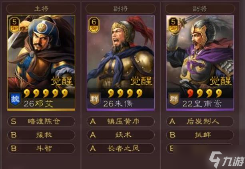
Task: Open the 斗智 skill
Action: [x=41, y=148]
